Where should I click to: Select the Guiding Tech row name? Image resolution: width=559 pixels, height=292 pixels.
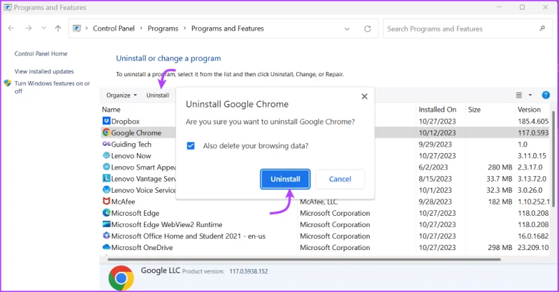[131, 144]
